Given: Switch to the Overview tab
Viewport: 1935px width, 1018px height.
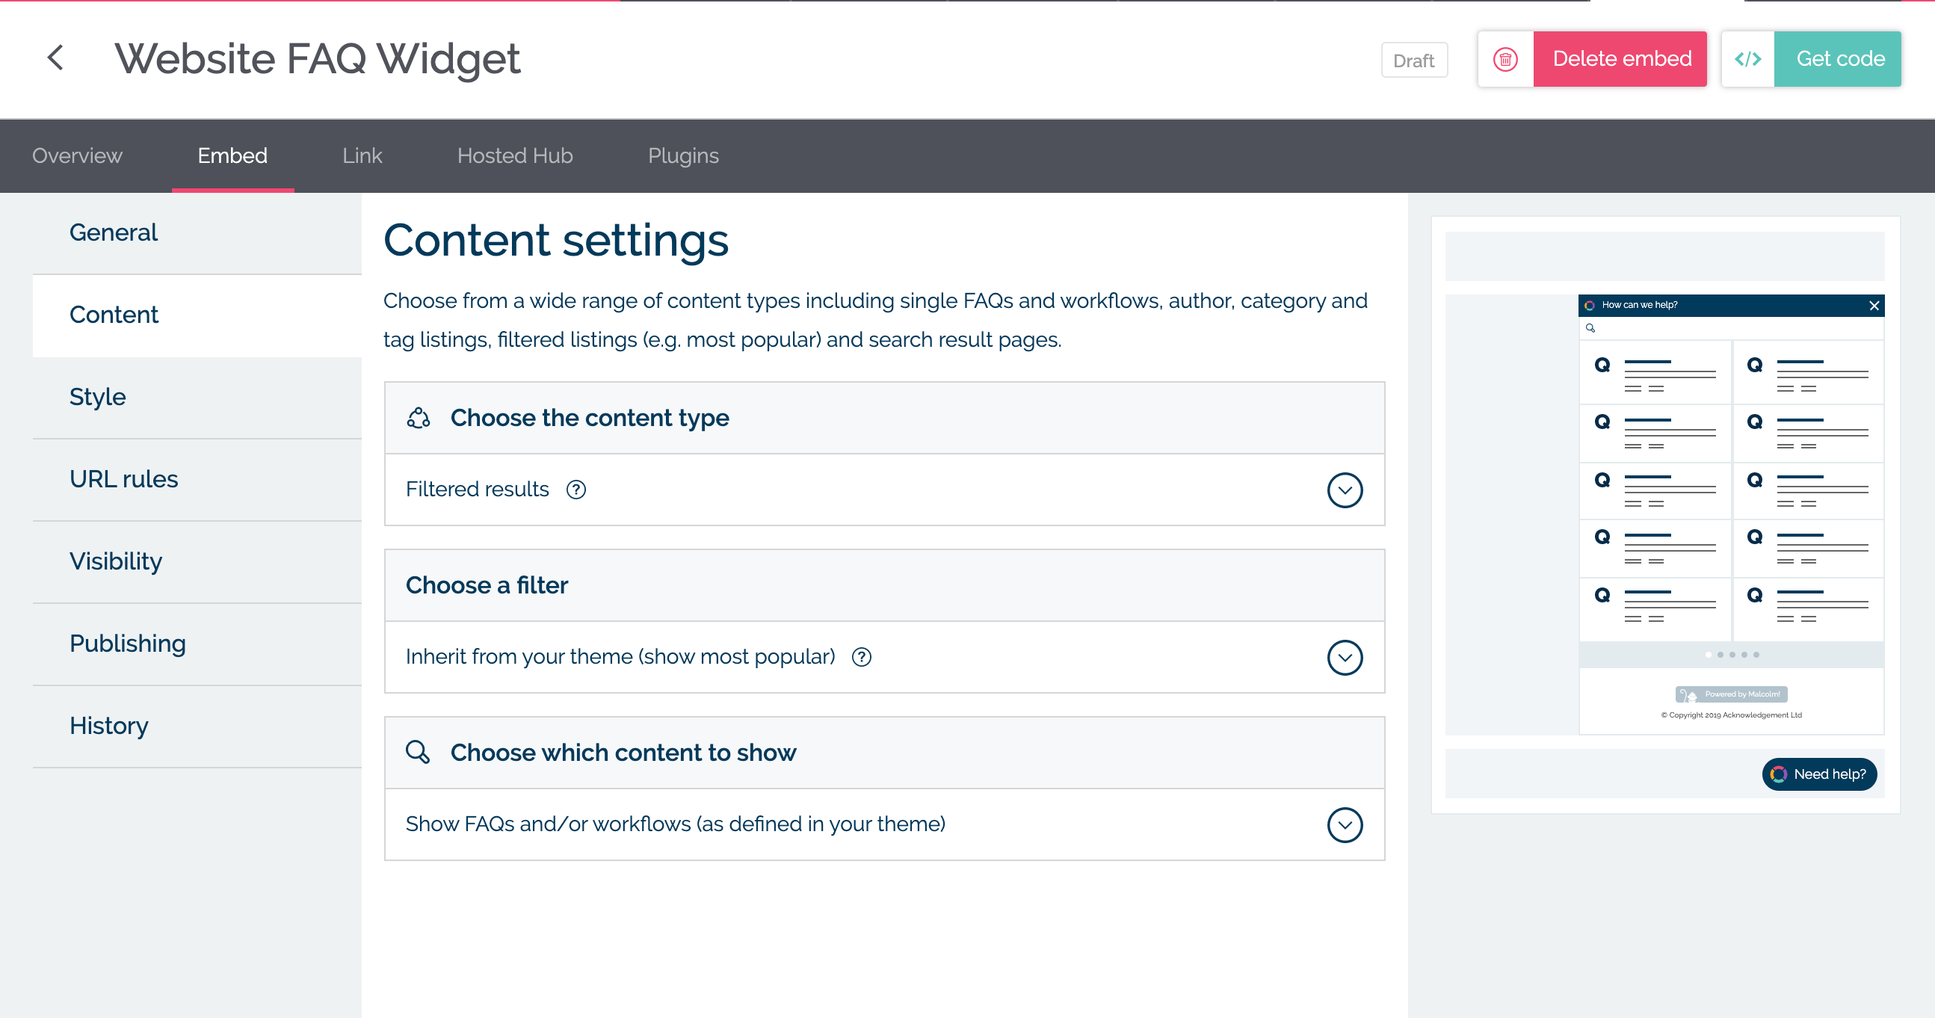Looking at the screenshot, I should [77, 155].
